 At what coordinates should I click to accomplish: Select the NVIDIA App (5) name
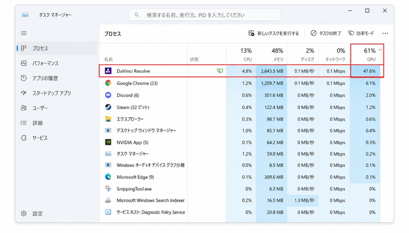132,142
